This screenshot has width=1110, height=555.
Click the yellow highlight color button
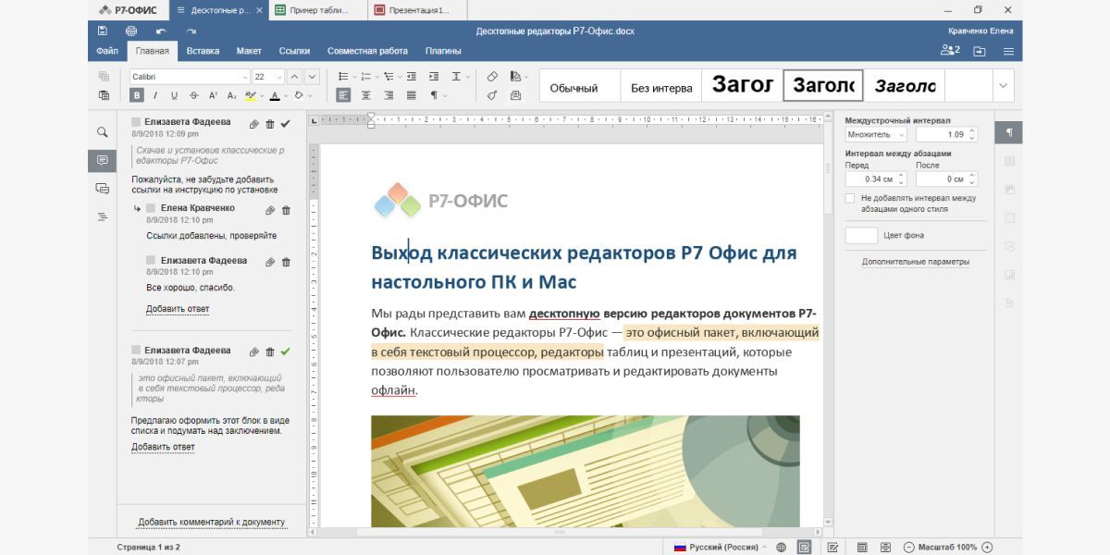click(250, 94)
